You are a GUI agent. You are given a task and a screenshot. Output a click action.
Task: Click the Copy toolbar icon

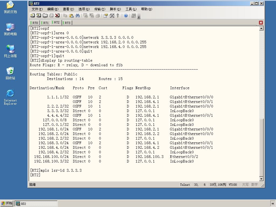point(65,16)
